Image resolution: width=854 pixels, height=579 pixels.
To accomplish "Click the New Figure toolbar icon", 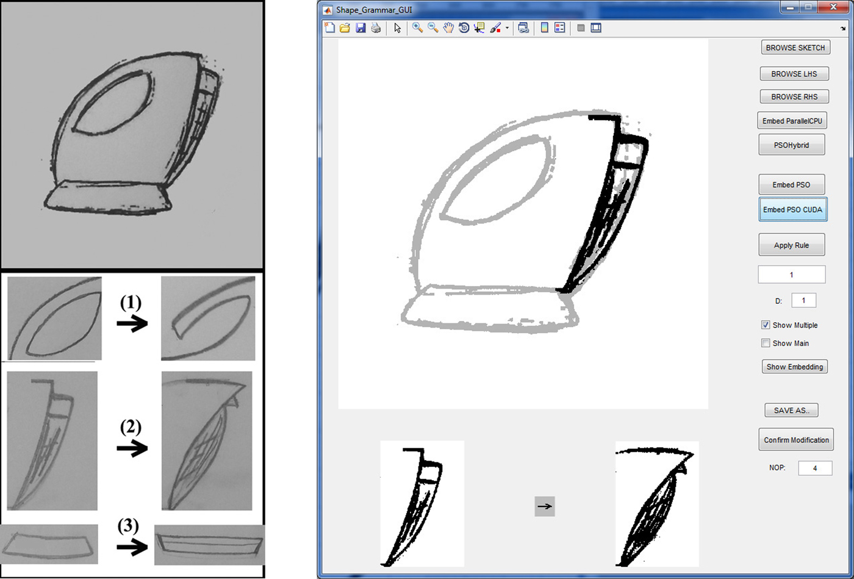I will click(x=329, y=27).
